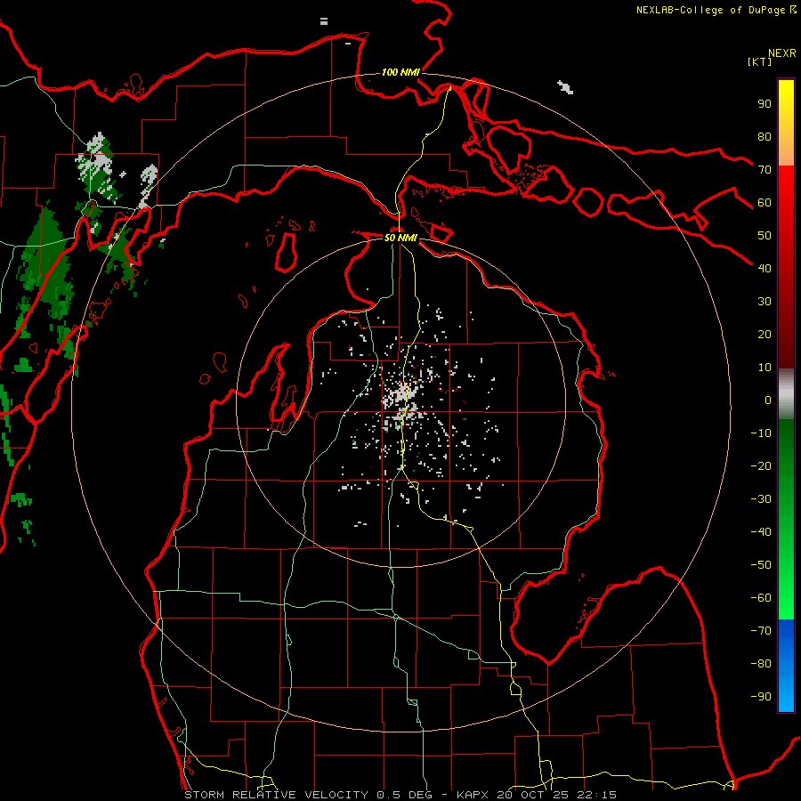The height and width of the screenshot is (801, 801).
Task: Click the -50 value on the velocity scale
Action: click(x=761, y=565)
